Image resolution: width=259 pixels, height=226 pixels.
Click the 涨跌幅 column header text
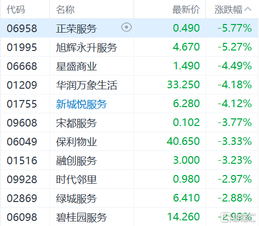(228, 10)
